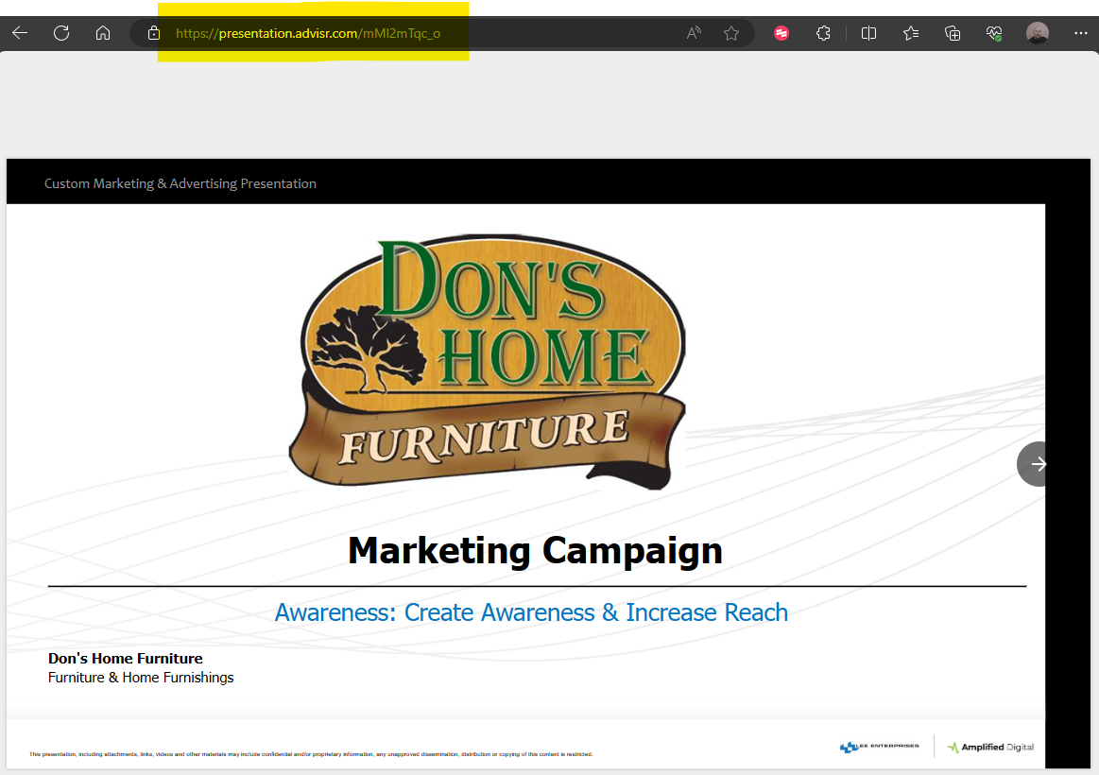Viewport: 1099px width, 775px height.
Task: Click the Read aloud icon in address bar
Action: 694,33
